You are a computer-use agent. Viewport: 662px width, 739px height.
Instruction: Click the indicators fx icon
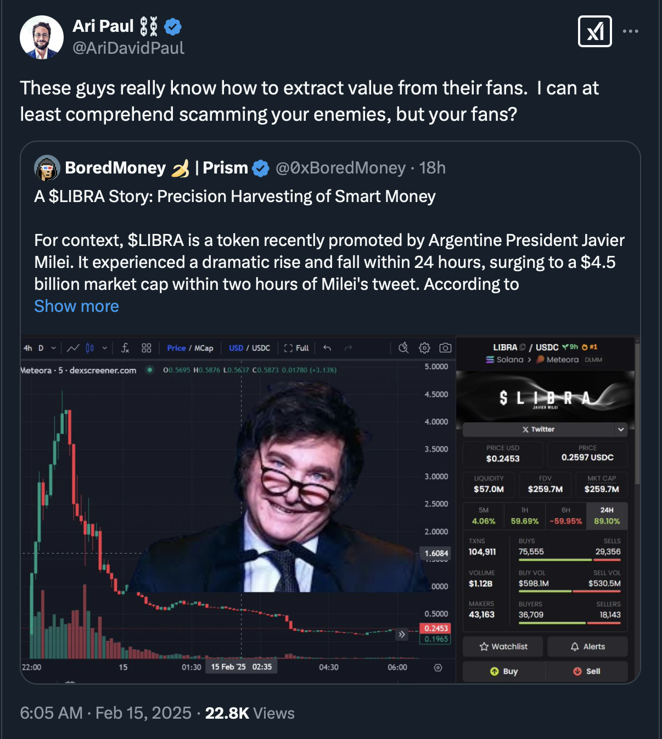click(125, 348)
